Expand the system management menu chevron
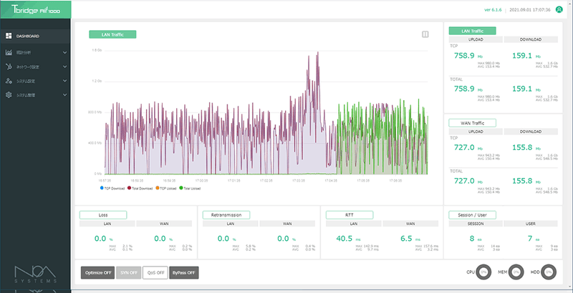573x293 pixels. (64, 95)
